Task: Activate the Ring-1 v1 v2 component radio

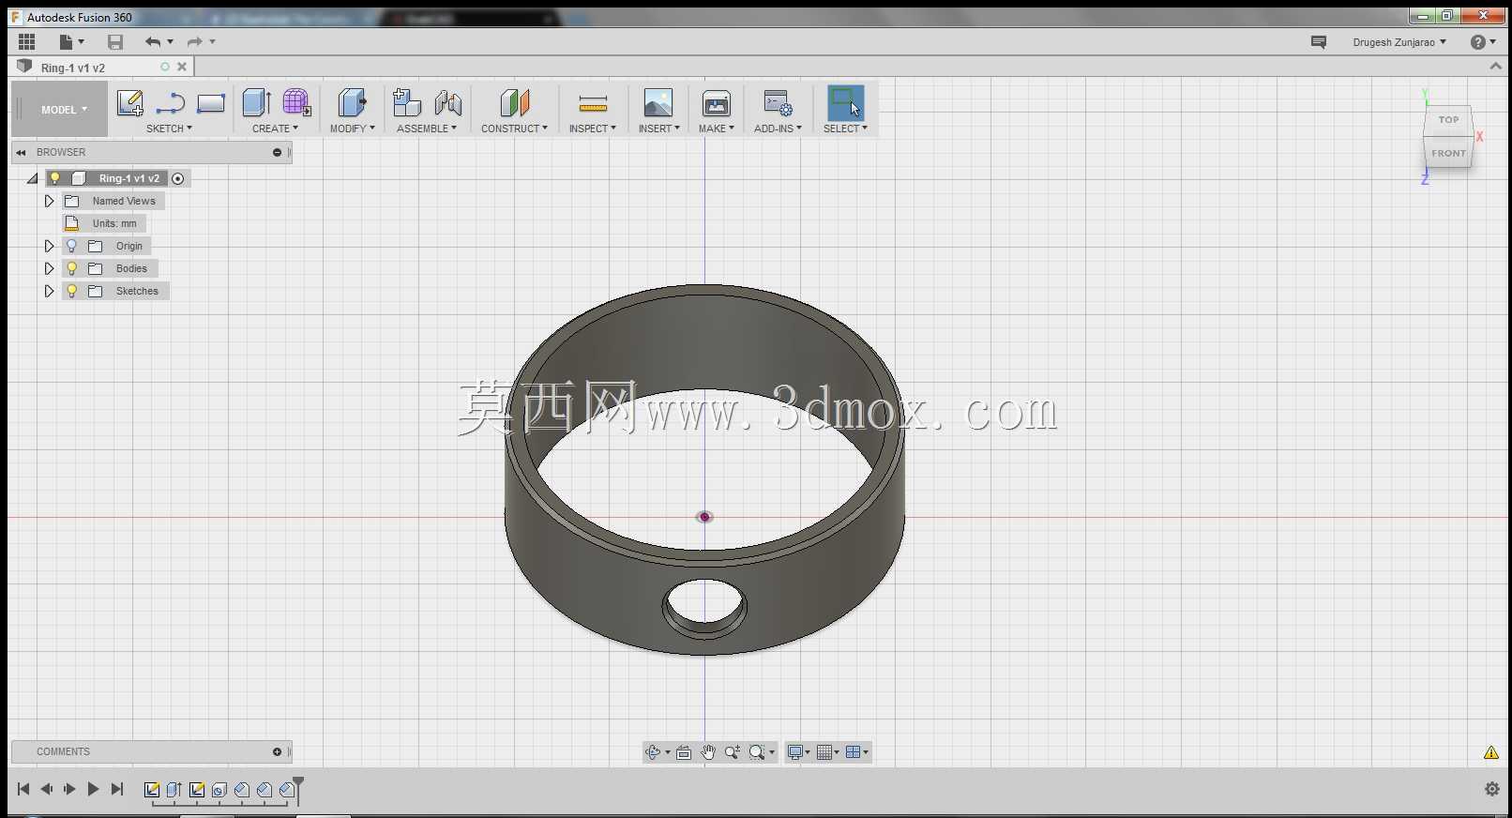Action: click(178, 178)
